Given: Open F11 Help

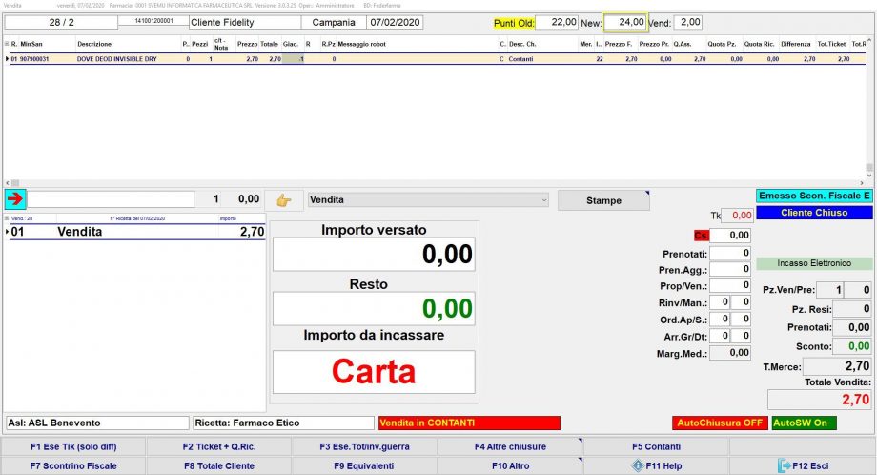Looking at the screenshot, I should point(656,465).
